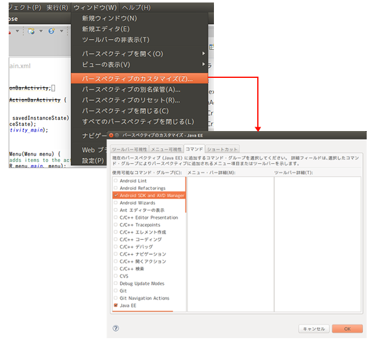The width and height of the screenshot is (371, 340).
Task: Open the 実行(R) menu
Action: click(x=57, y=7)
